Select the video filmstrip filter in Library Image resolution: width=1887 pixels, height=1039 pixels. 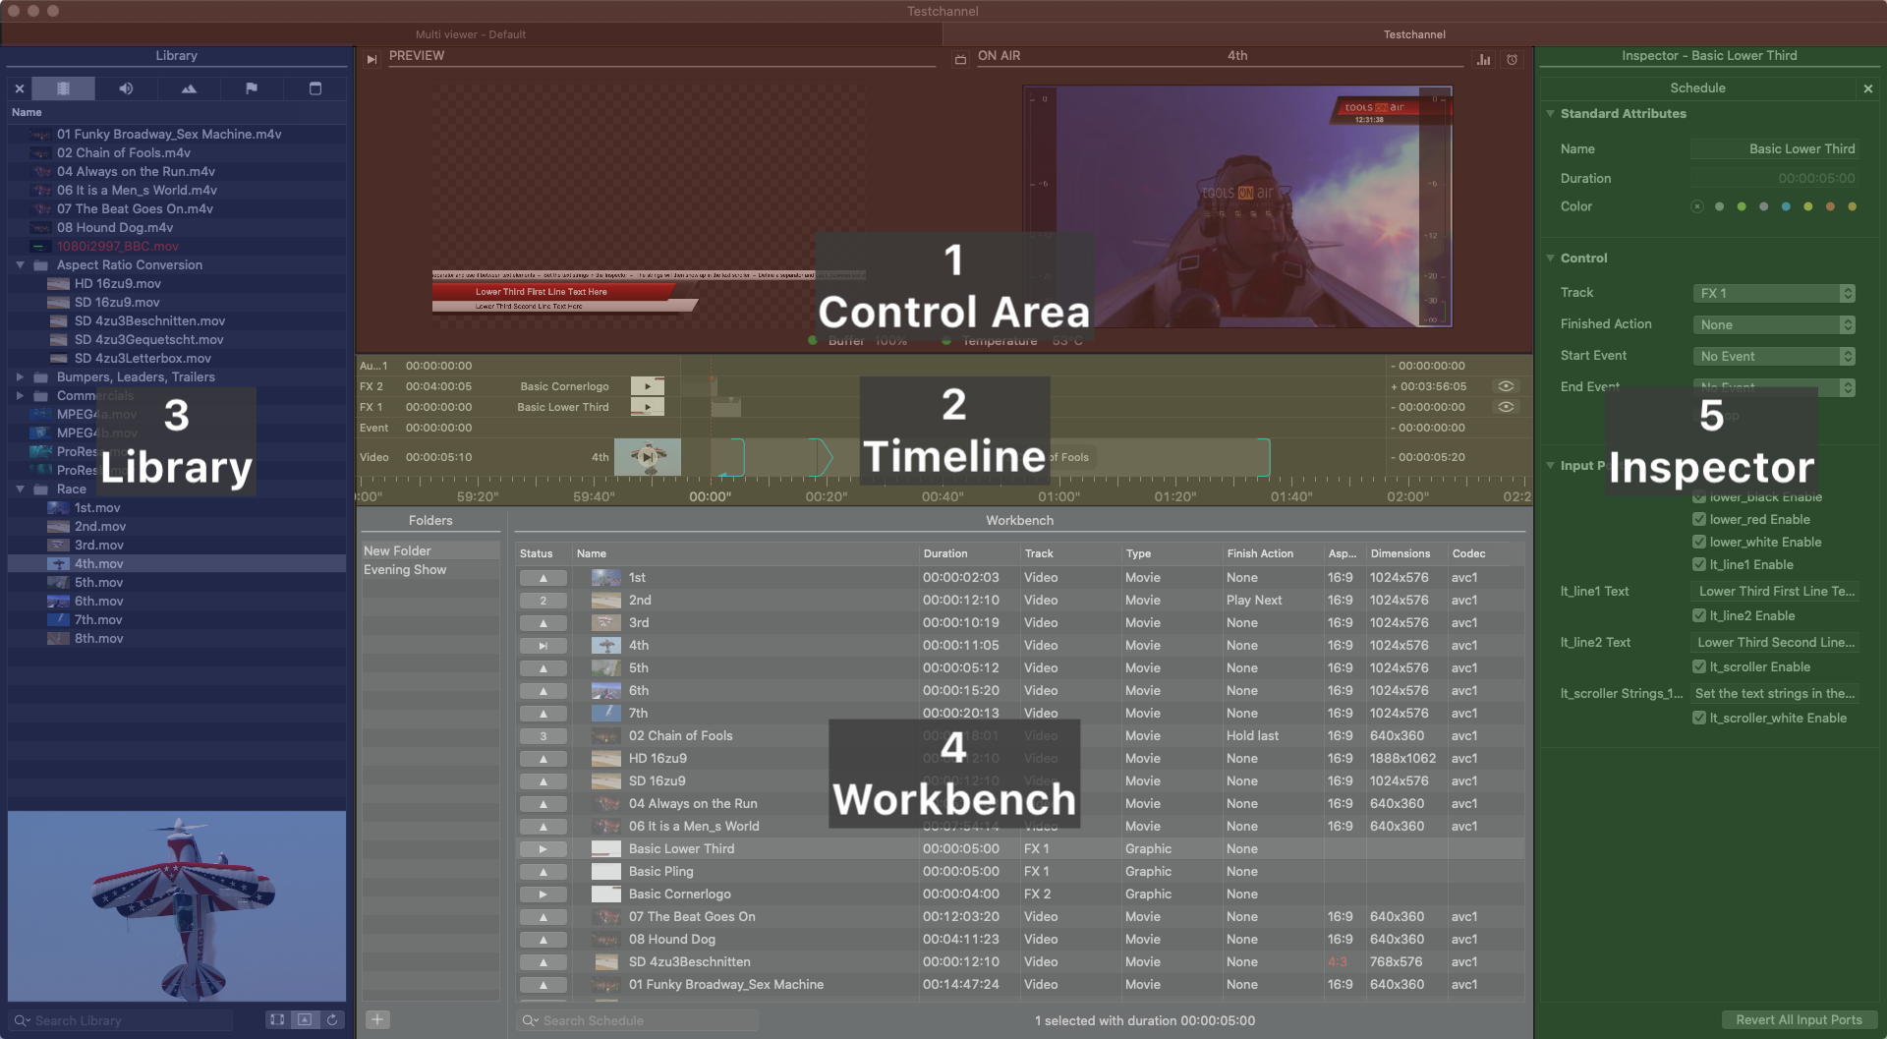63,88
